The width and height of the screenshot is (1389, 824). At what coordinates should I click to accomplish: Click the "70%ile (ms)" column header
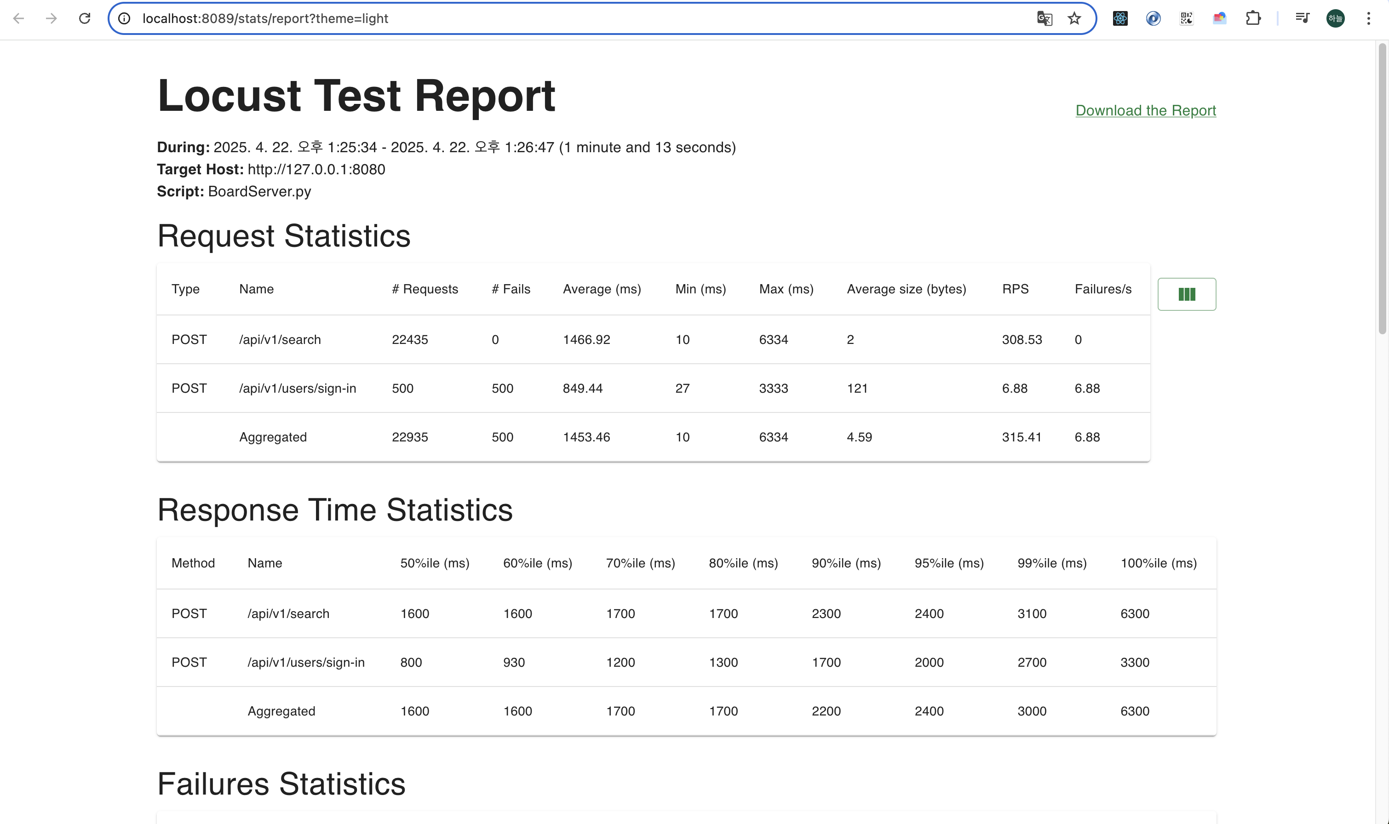point(640,564)
